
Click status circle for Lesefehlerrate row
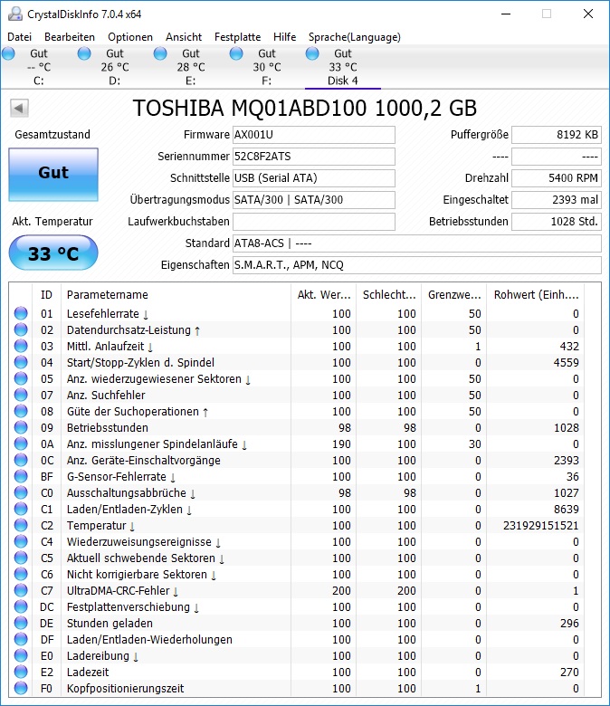(x=21, y=313)
